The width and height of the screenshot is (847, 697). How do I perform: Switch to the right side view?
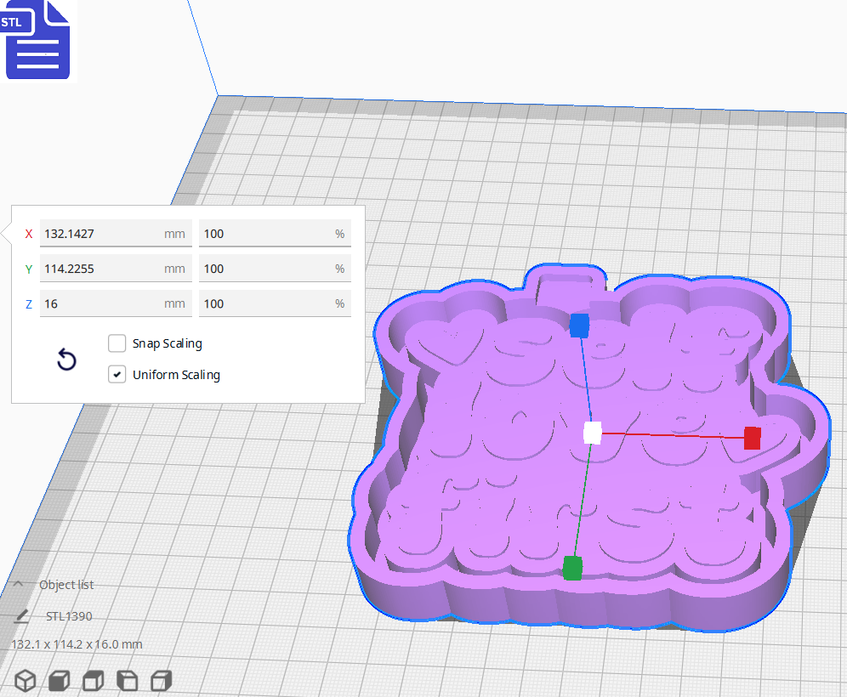point(161,680)
